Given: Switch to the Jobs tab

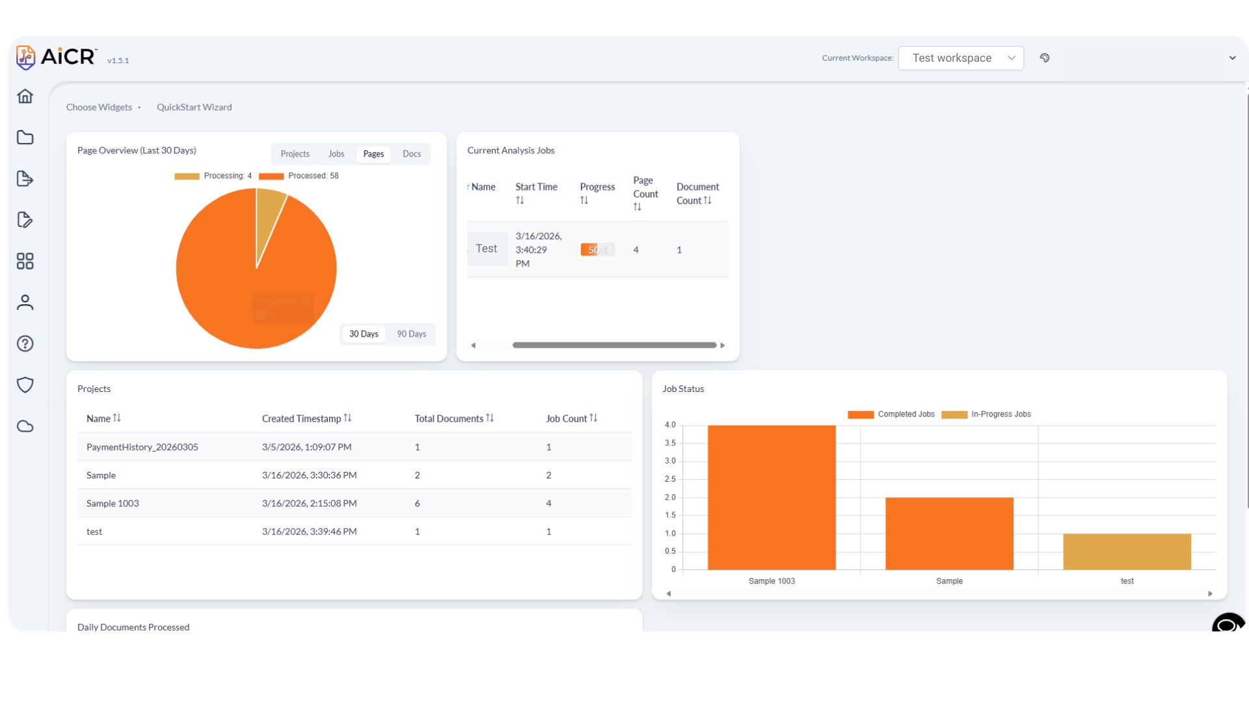Looking at the screenshot, I should tap(336, 154).
